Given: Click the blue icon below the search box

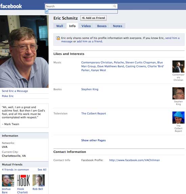Looking at the screenshot, I should tap(47, 11).
